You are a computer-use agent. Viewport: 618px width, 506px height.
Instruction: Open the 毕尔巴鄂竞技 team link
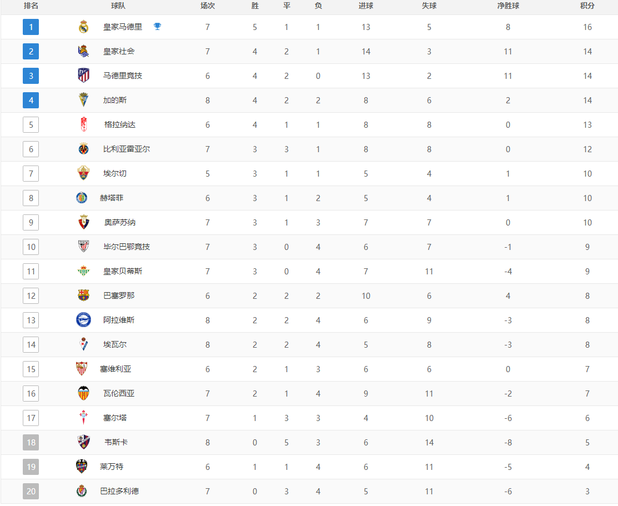pyautogui.click(x=127, y=247)
